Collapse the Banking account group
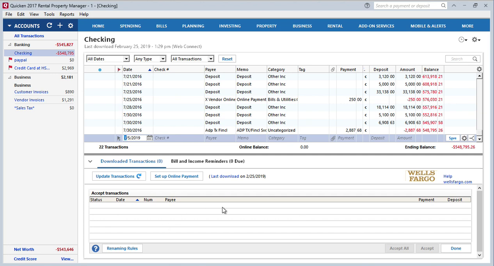494x266 pixels. (10, 45)
